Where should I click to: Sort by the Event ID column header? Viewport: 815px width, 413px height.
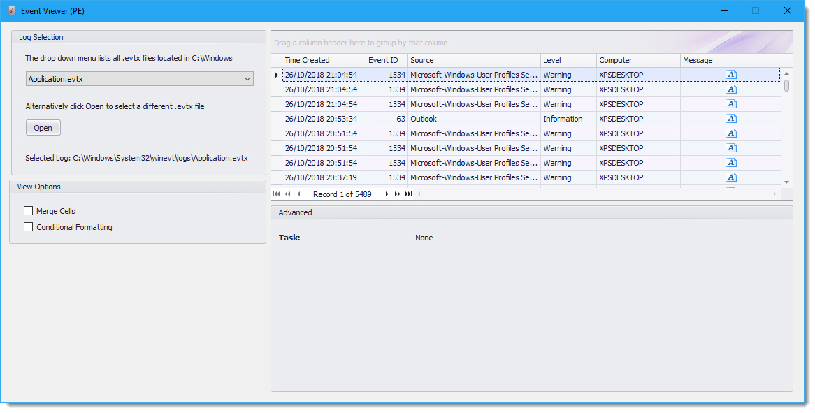(x=386, y=60)
